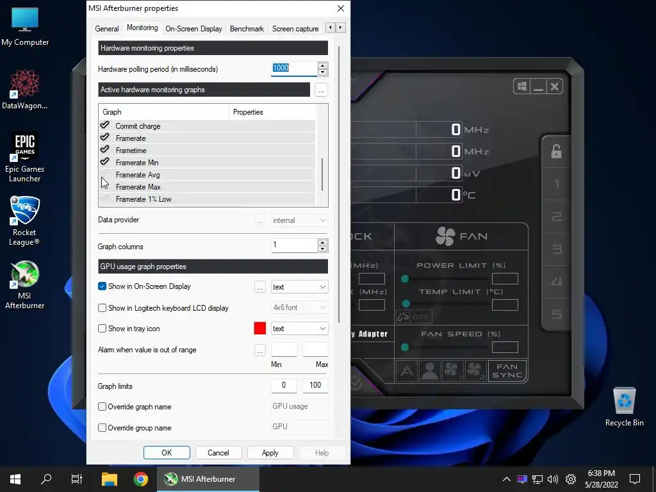Click the Afterburner Windows startup icon
The width and height of the screenshot is (656, 492).
pyautogui.click(x=521, y=86)
